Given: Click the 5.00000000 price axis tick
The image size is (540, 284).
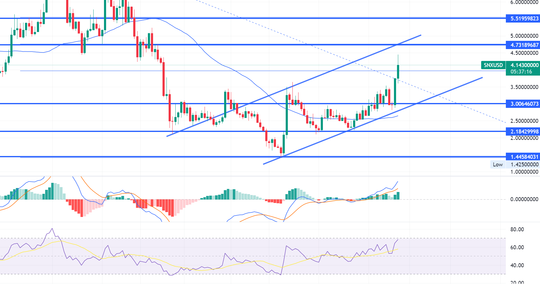Looking at the screenshot, I should pyautogui.click(x=524, y=36).
